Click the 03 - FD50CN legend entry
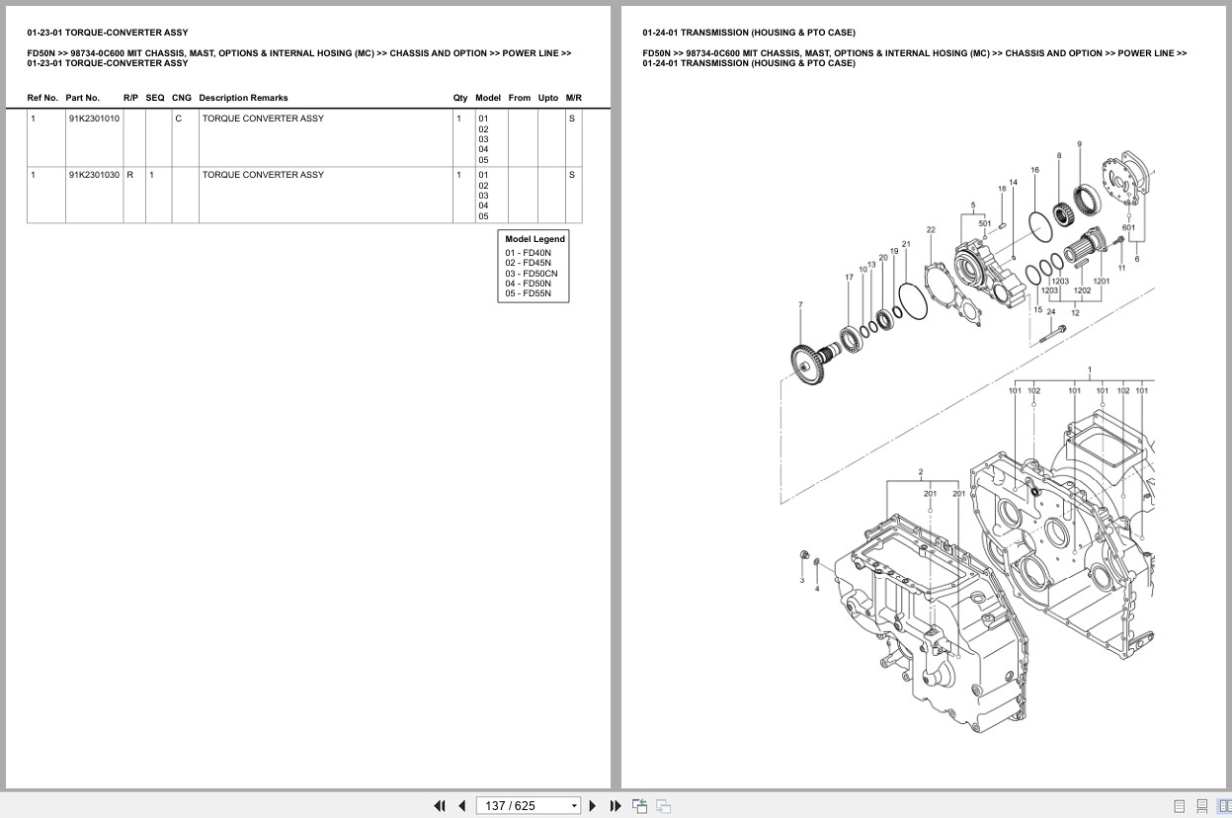The width and height of the screenshot is (1232, 818). [532, 274]
